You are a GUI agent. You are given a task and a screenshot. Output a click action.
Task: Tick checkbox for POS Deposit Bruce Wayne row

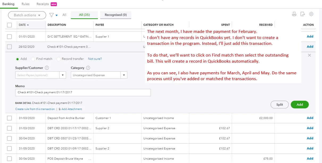(9, 159)
